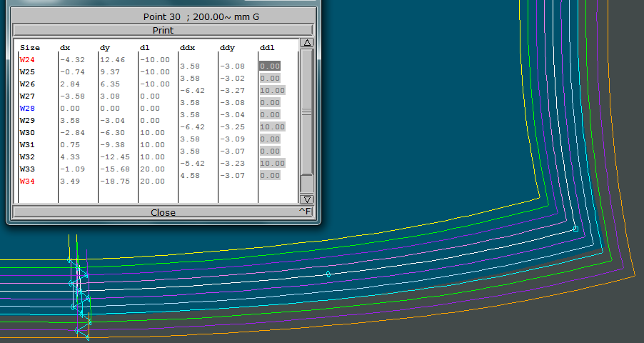Select size W24 row label

27,59
